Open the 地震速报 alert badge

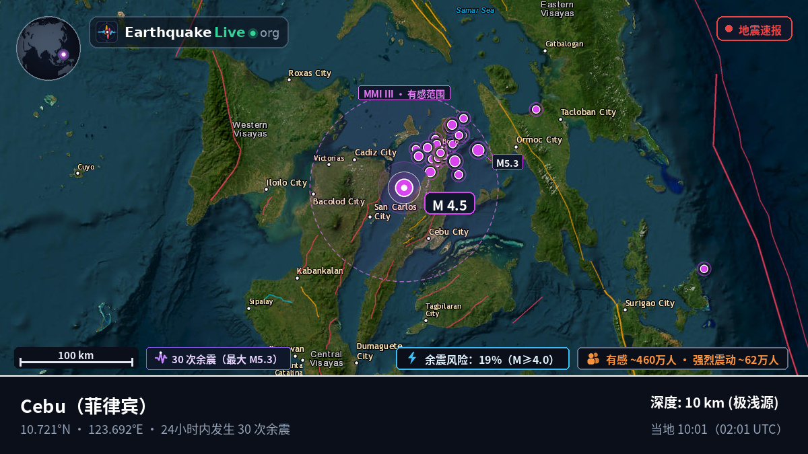(x=754, y=29)
